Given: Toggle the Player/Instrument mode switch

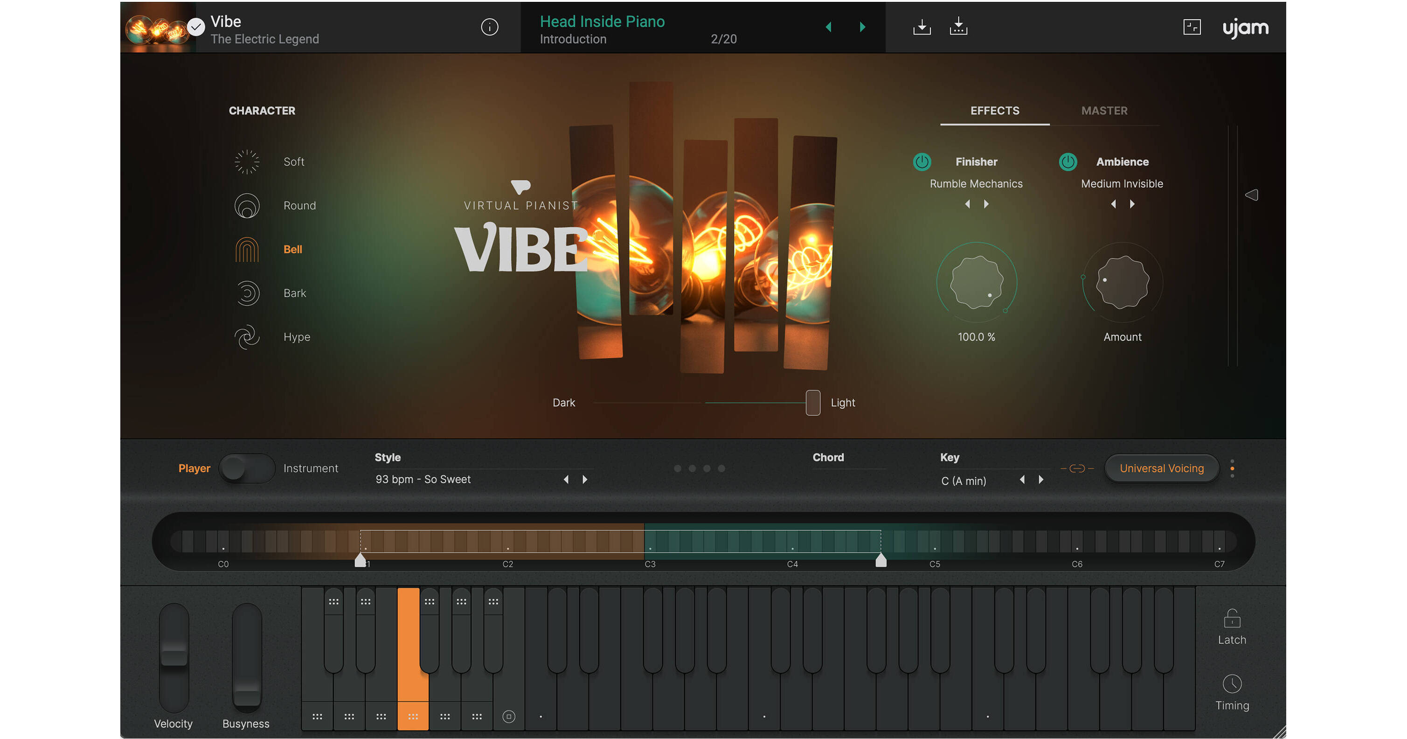Looking at the screenshot, I should pos(247,468).
